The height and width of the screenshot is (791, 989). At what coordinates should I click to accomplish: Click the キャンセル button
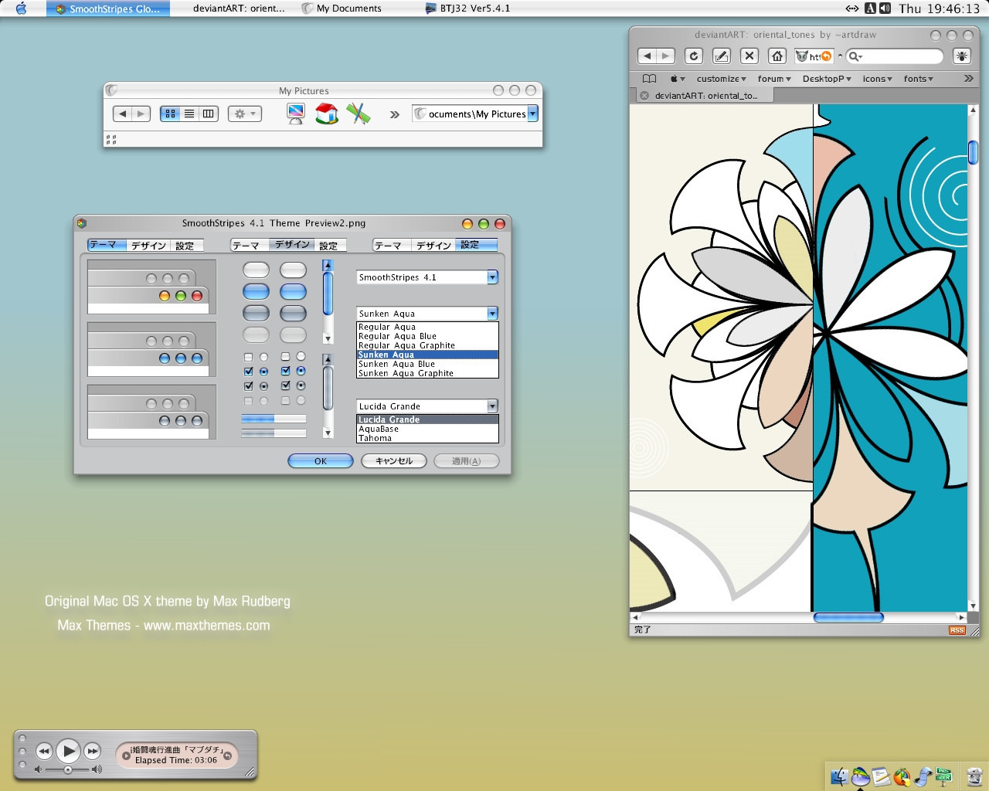(394, 461)
